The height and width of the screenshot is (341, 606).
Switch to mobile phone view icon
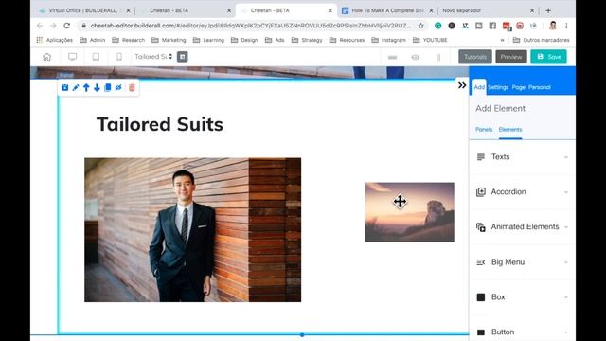click(119, 57)
